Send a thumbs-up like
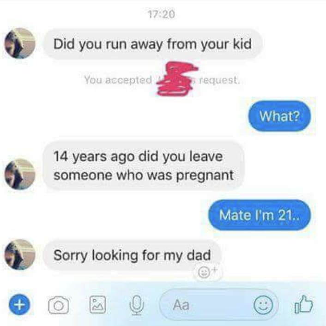This screenshot has width=326, height=326. click(x=304, y=304)
